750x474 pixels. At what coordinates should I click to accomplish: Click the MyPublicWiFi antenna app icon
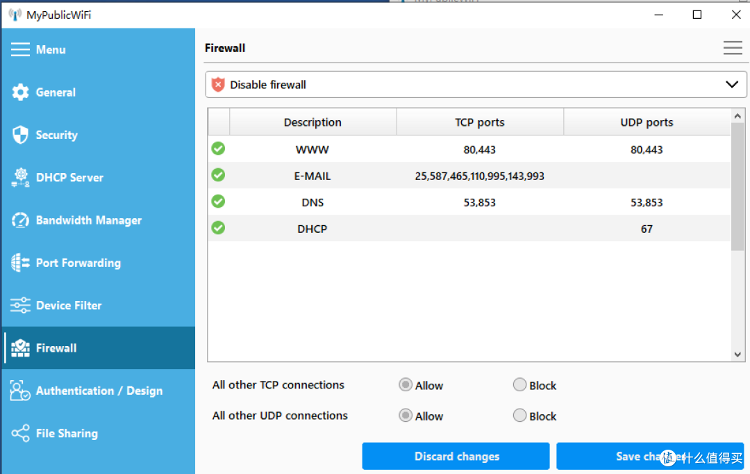(x=15, y=15)
